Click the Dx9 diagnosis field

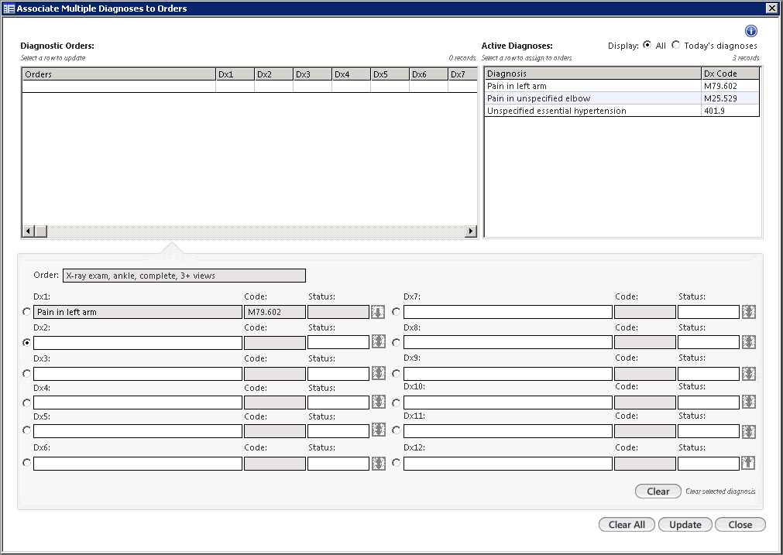(x=508, y=374)
